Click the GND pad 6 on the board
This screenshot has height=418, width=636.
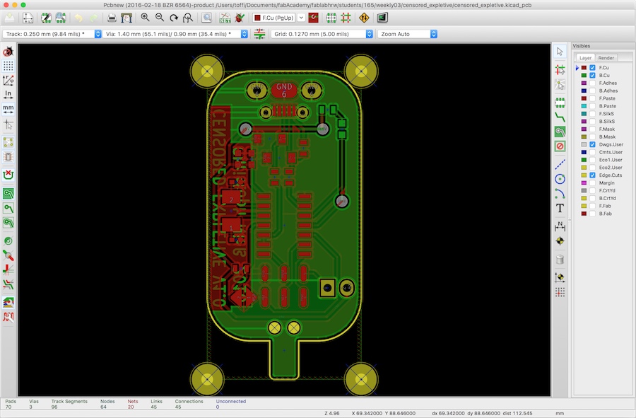284,90
